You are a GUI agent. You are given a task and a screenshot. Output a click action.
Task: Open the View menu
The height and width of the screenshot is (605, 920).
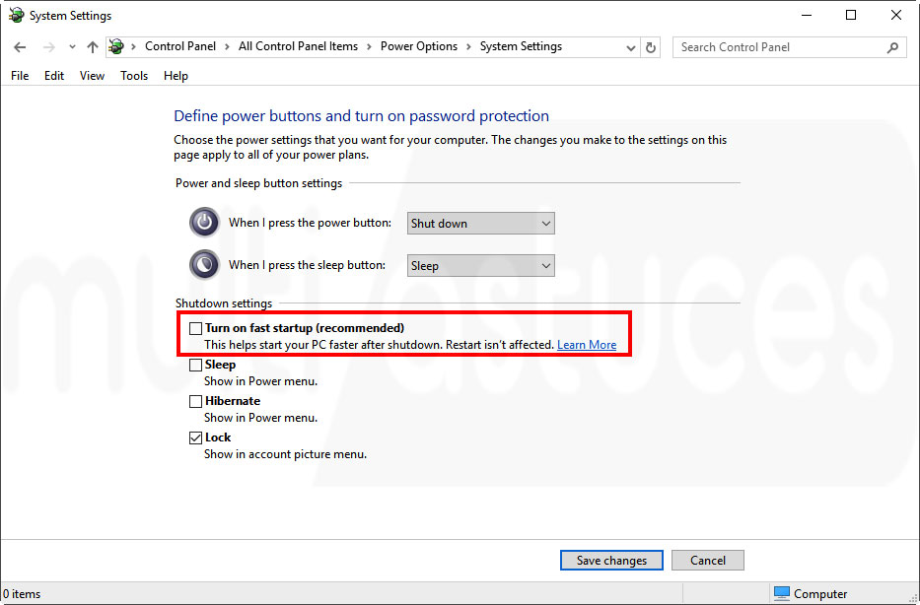tap(92, 76)
